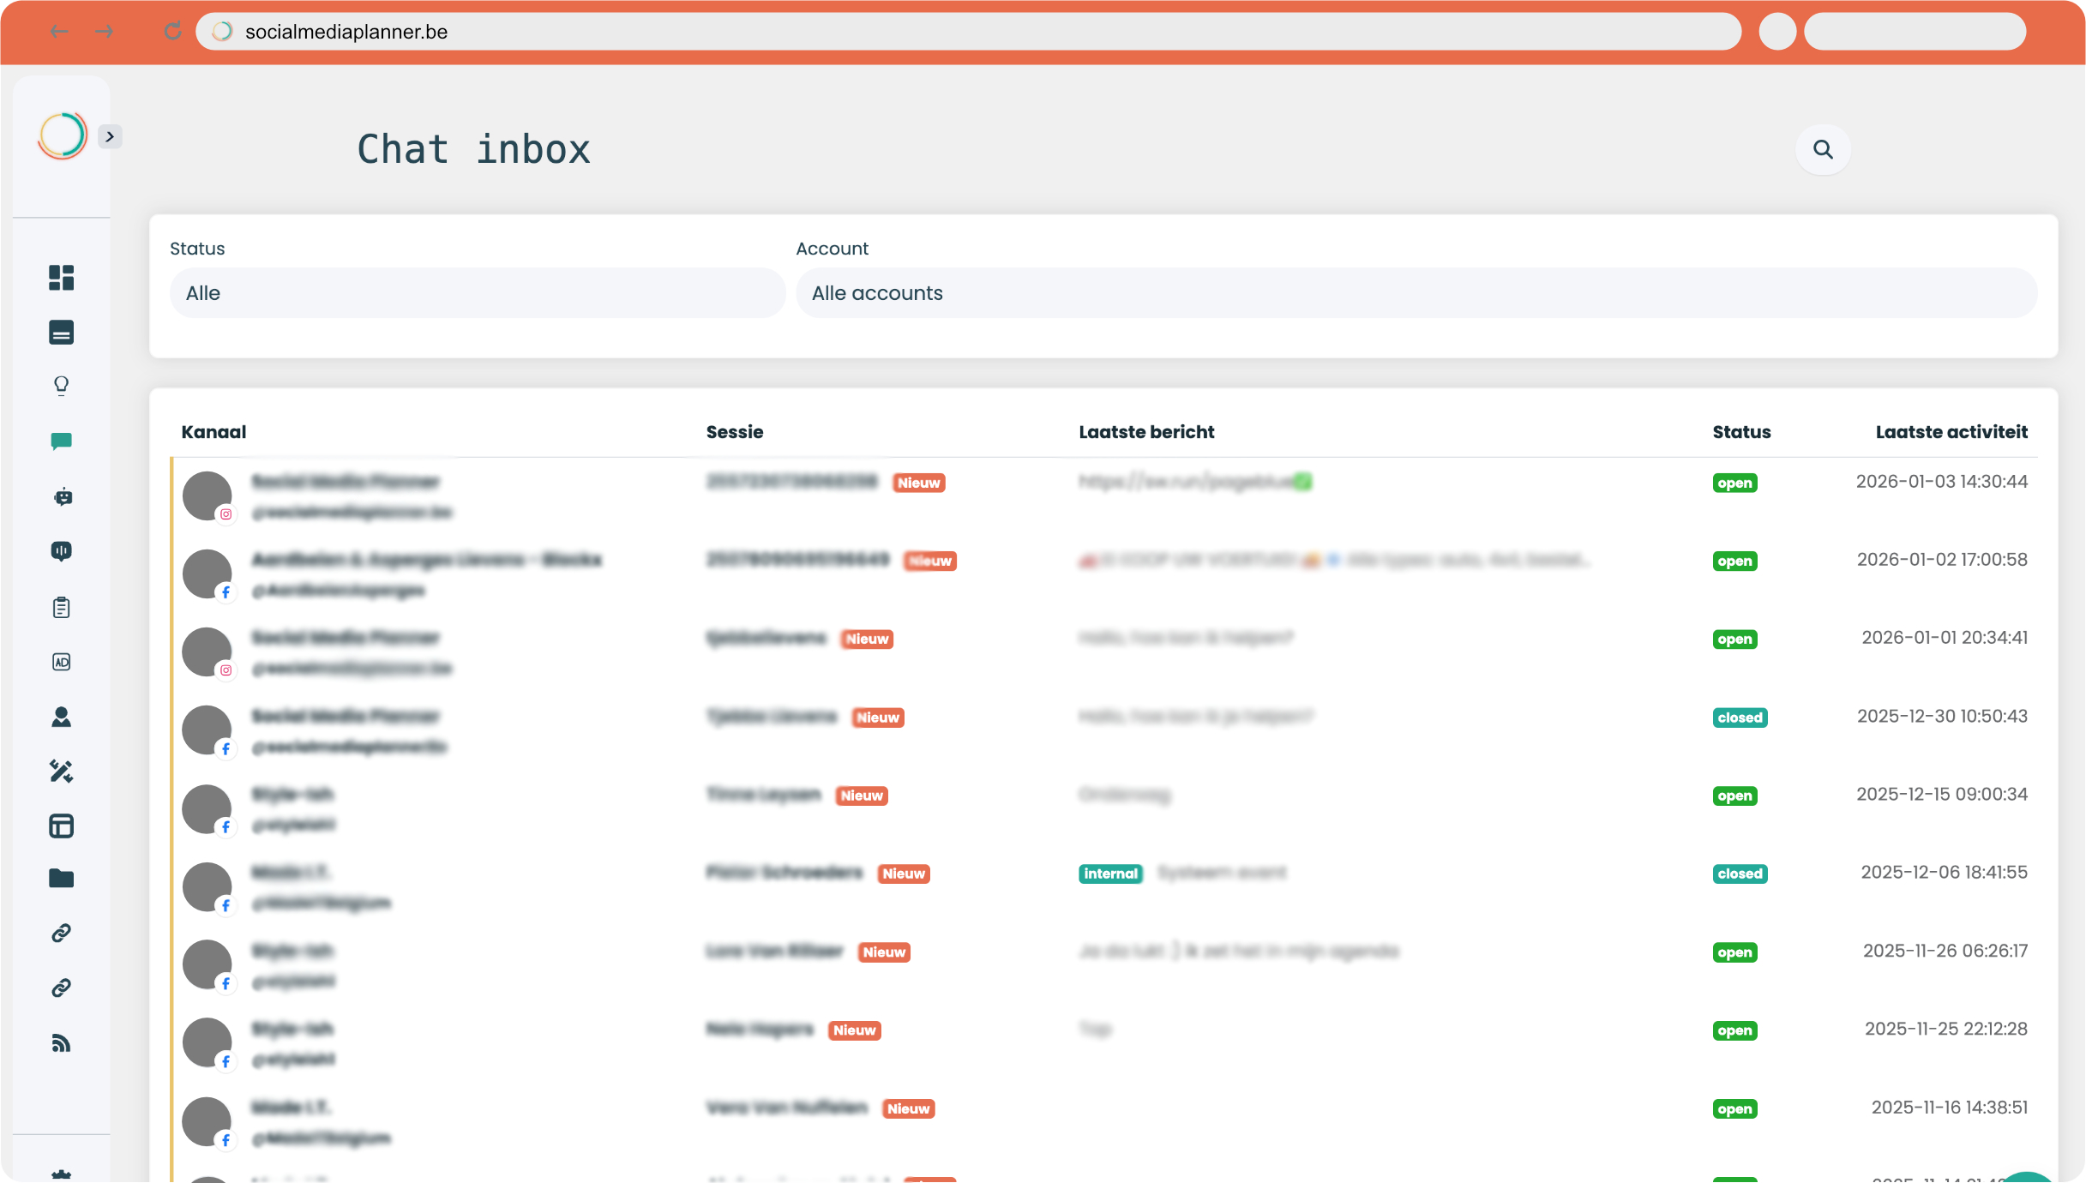
Task: Open the dashboard grid icon in sidebar
Action: 61,278
